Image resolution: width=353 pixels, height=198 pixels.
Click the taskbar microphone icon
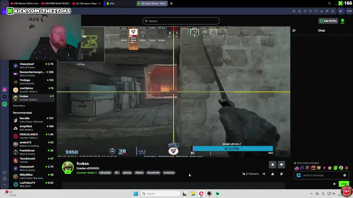(323, 194)
